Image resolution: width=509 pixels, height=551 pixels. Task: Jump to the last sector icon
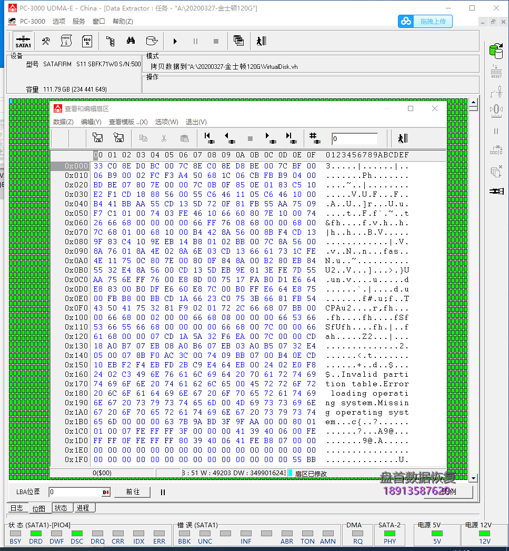pyautogui.click(x=291, y=138)
